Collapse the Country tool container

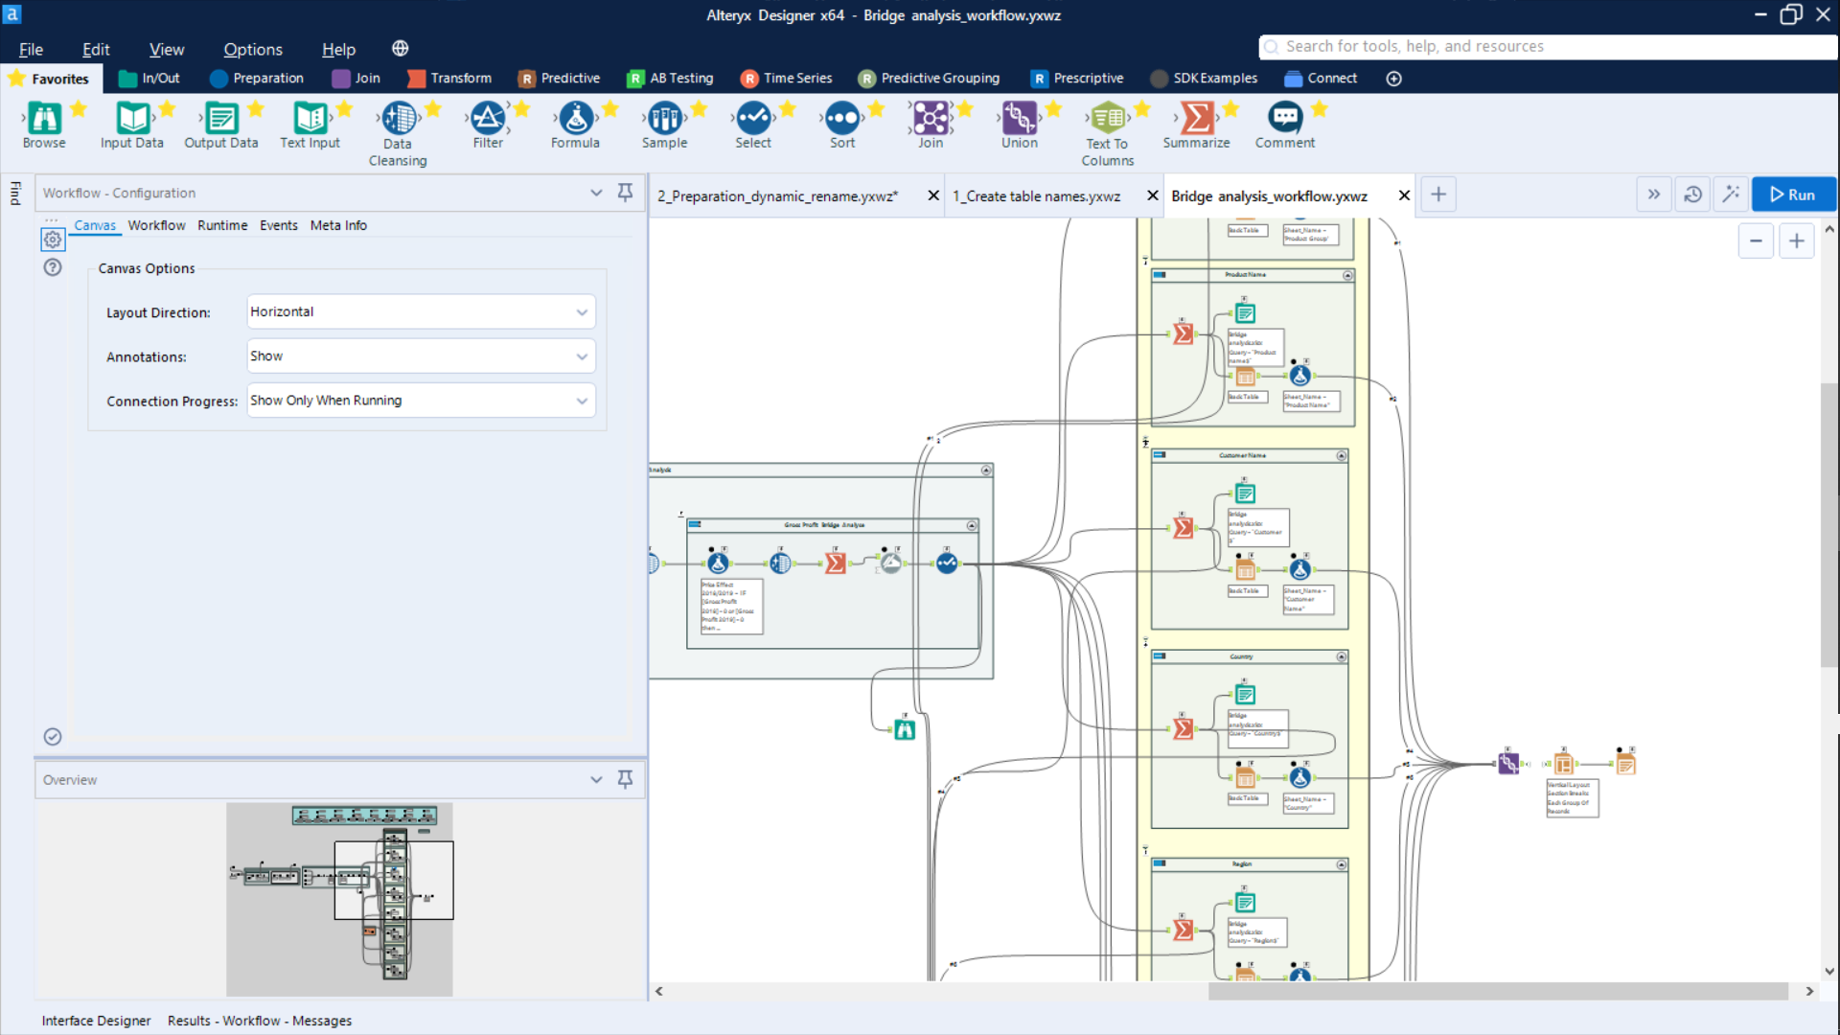pos(1341,657)
